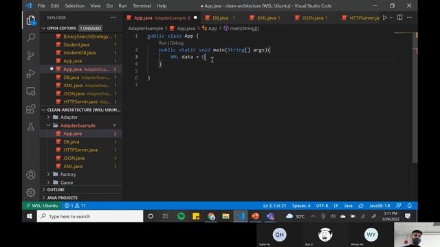Click editor vertical scrollbar
The width and height of the screenshot is (440, 247).
pyautogui.click(x=415, y=98)
